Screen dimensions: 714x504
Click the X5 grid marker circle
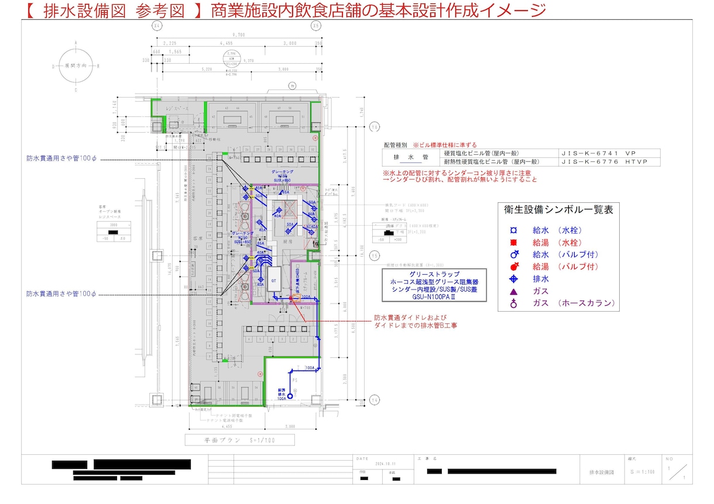[x=315, y=26]
